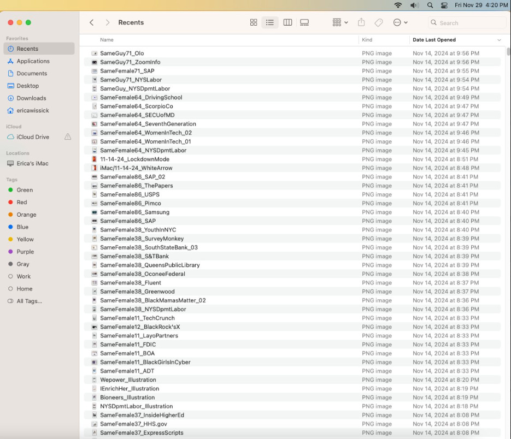Screen dimensions: 511x439
Task: Select the SameFemale64_SeventhGeneration file
Action: (292, 124)
